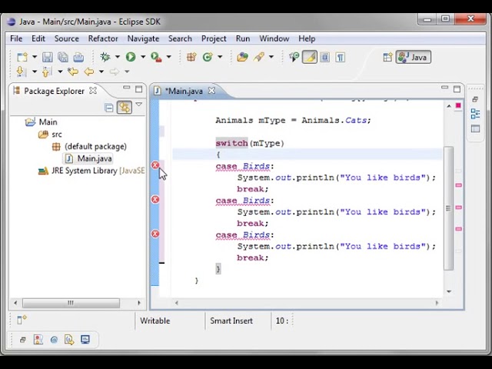Click the Save All toolbar icon

coord(63,57)
